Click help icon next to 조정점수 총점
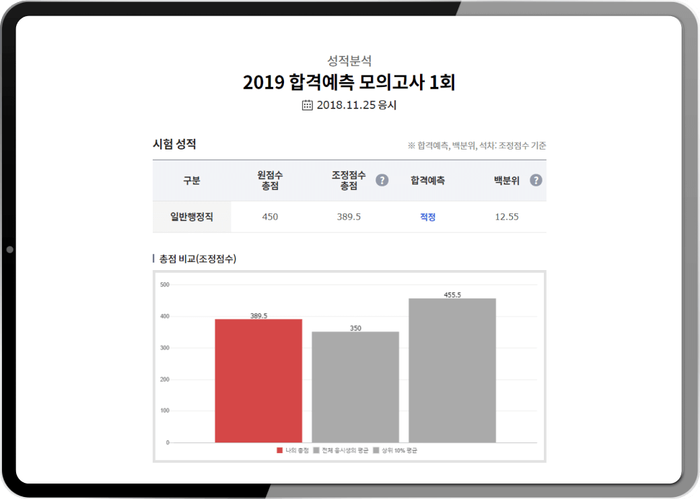This screenshot has height=499, width=700. [x=382, y=180]
